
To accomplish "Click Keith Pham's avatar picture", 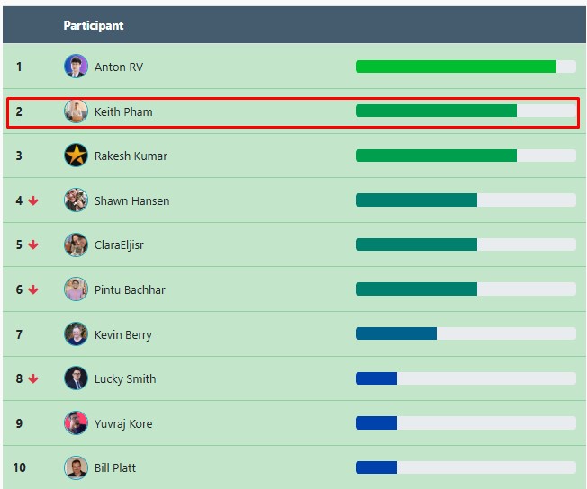I will 76,111.
